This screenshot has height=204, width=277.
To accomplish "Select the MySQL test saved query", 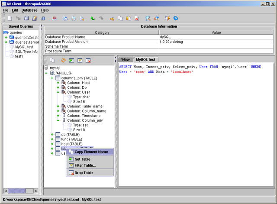I will pos(24,47).
